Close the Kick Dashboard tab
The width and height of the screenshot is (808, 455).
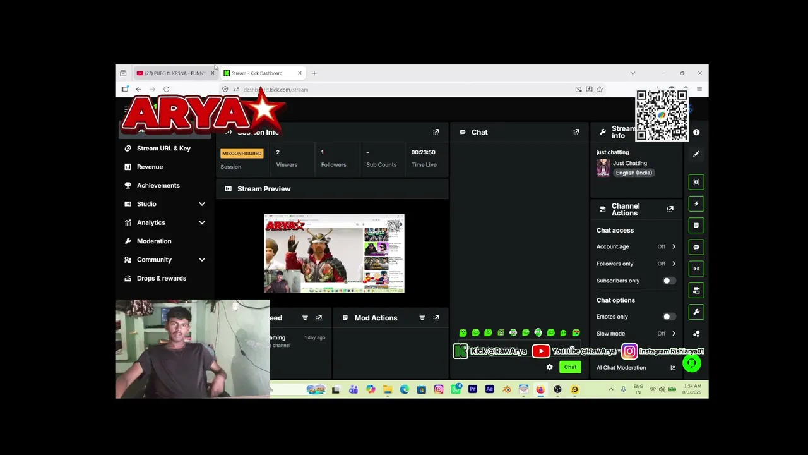pyautogui.click(x=299, y=73)
